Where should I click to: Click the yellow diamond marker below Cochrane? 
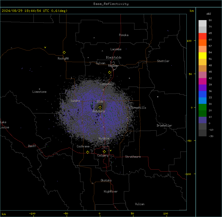pos(88,152)
